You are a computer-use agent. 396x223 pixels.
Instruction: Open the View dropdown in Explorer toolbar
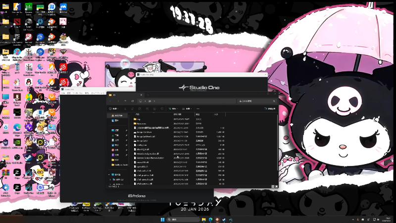pos(187,109)
